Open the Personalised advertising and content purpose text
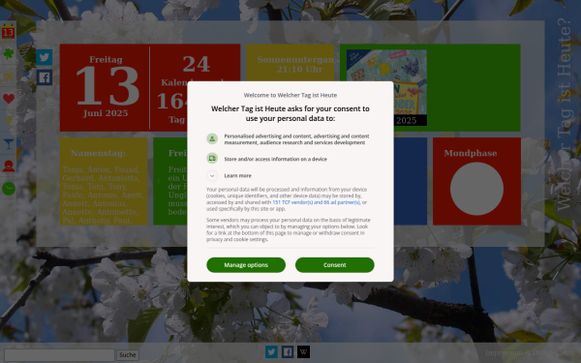 pyautogui.click(x=296, y=139)
